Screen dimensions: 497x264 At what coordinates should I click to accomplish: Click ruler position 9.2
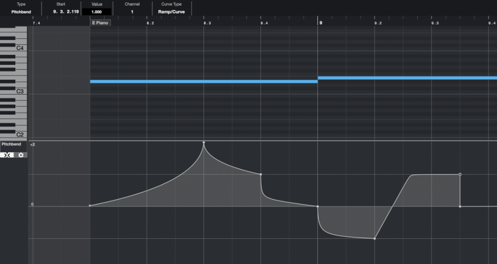click(377, 23)
